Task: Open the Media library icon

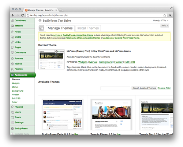Action: click(x=12, y=37)
